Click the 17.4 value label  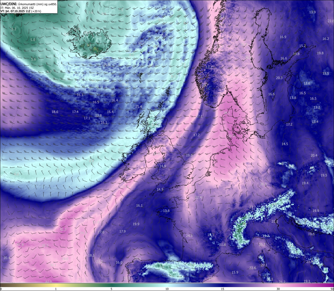coord(75,112)
